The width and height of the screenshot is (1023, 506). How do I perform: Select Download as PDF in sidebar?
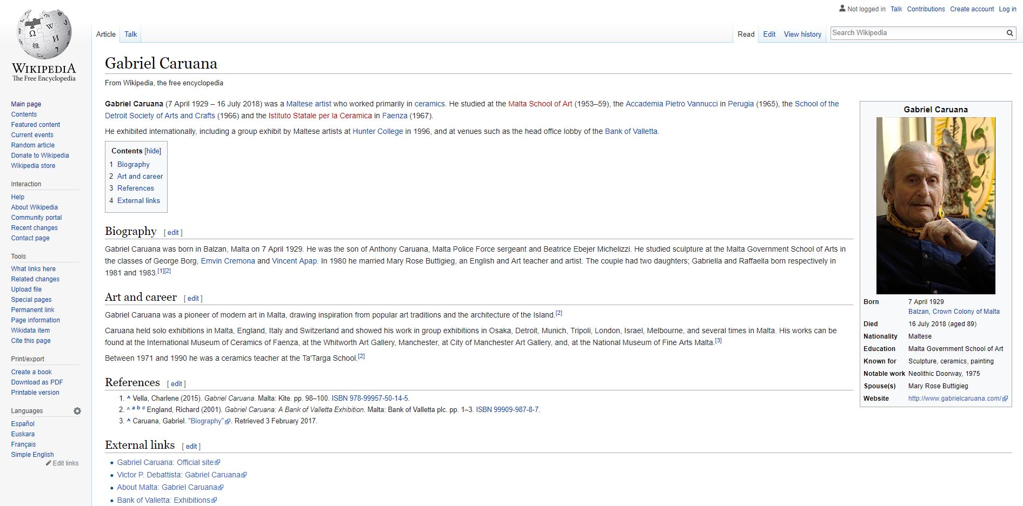pos(37,382)
